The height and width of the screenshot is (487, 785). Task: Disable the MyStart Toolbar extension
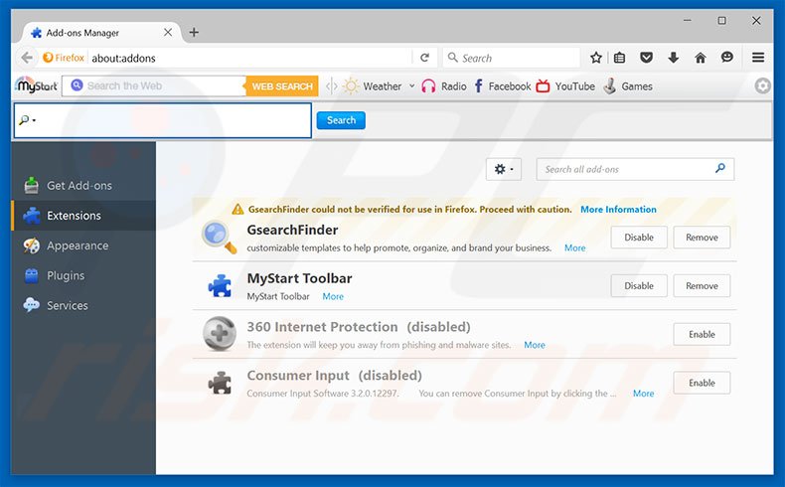pyautogui.click(x=639, y=286)
